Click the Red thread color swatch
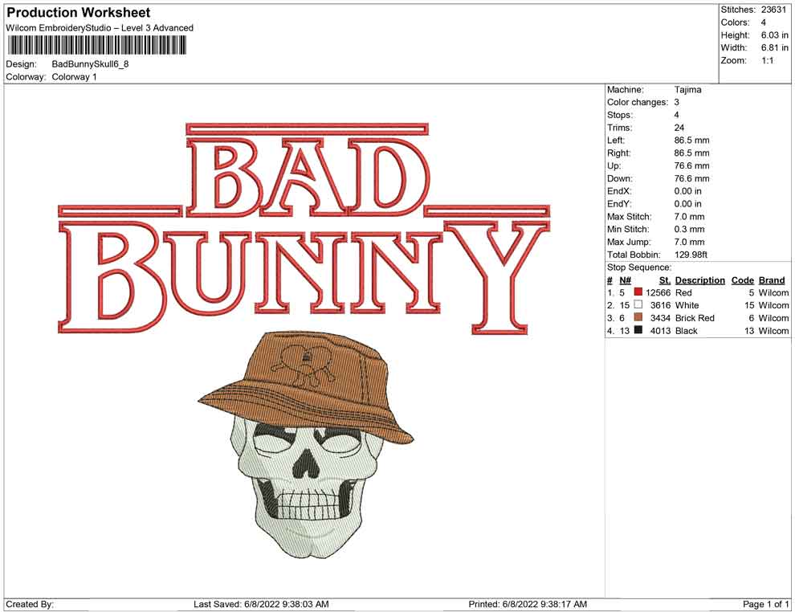The width and height of the screenshot is (795, 612). click(x=638, y=292)
